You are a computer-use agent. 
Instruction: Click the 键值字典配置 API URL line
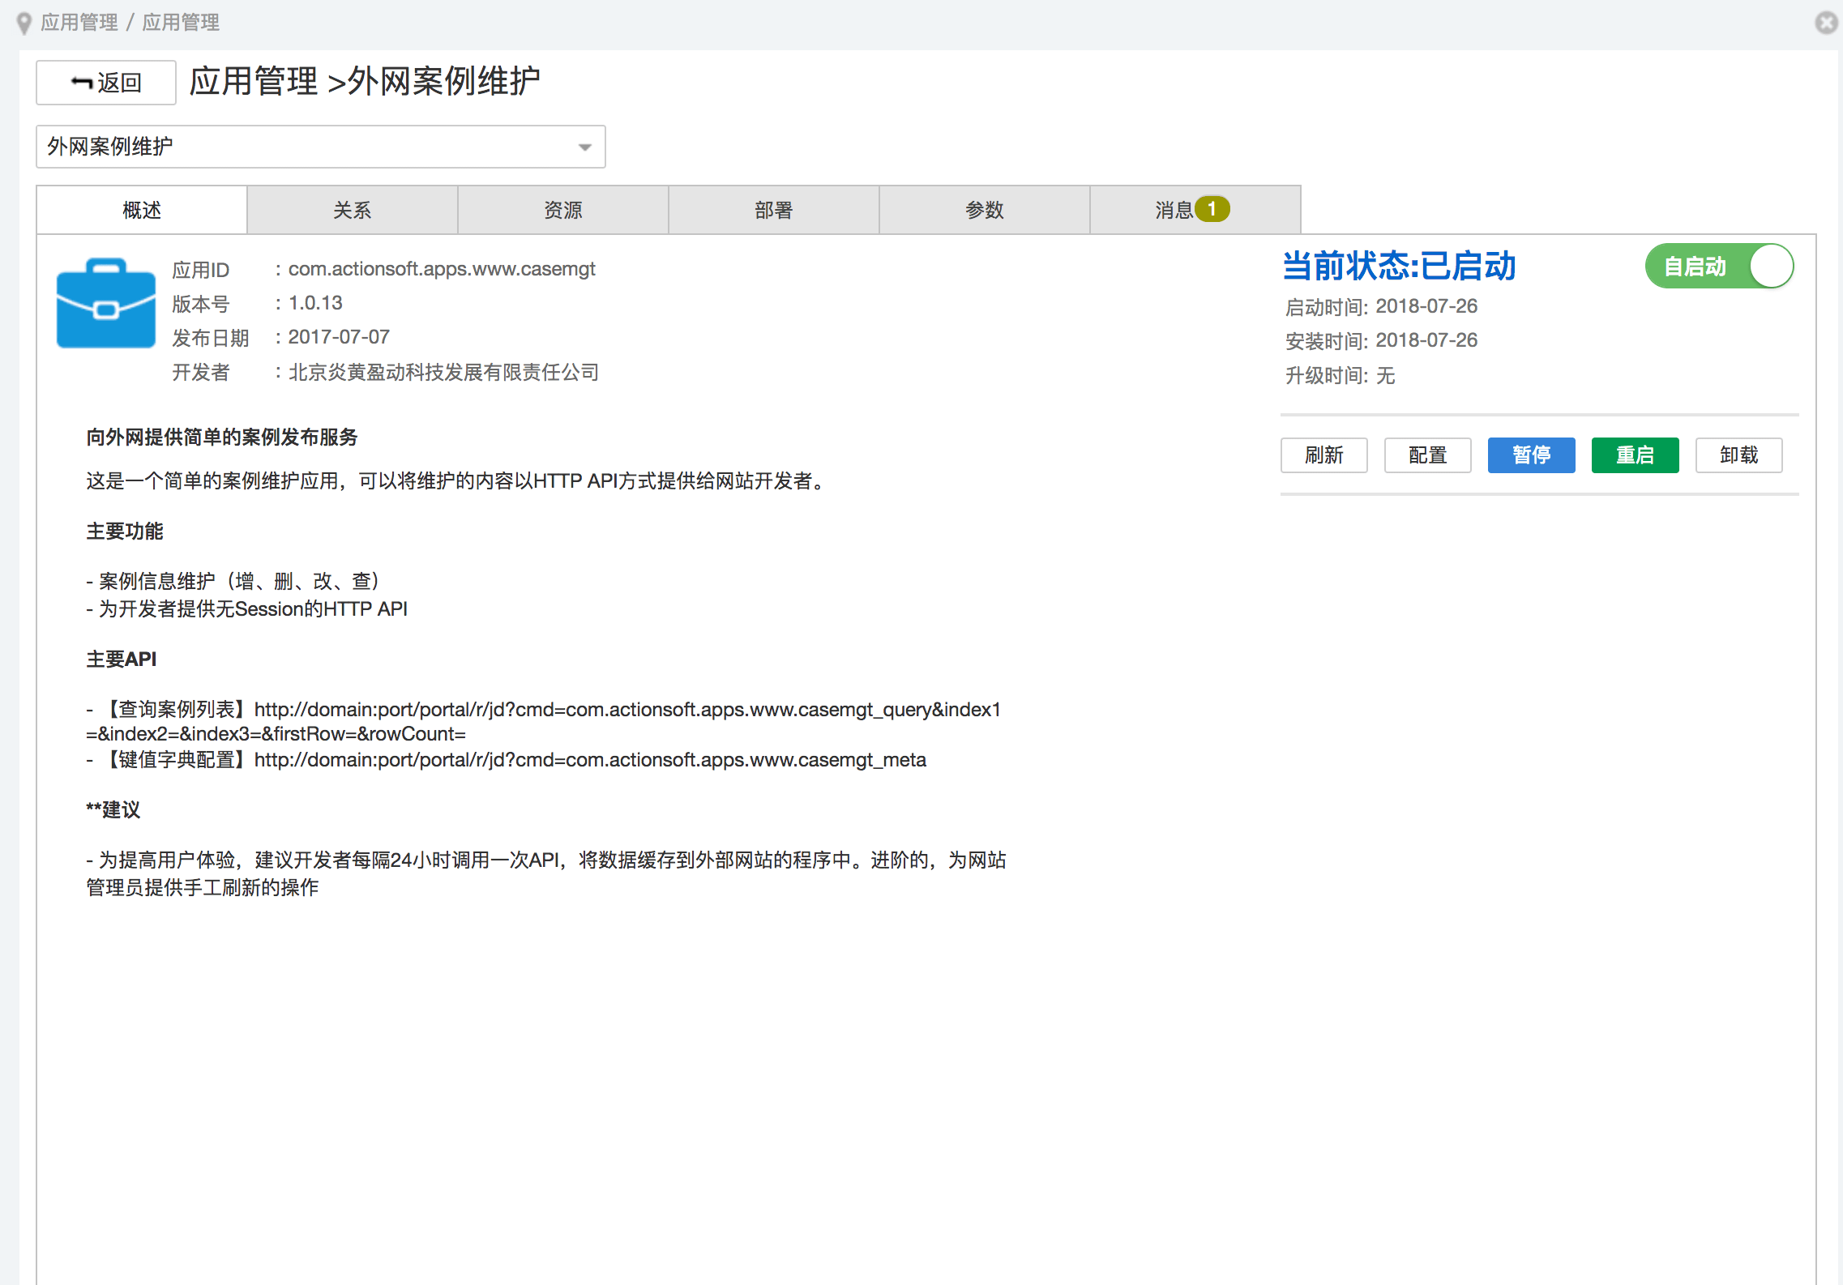[x=507, y=759]
